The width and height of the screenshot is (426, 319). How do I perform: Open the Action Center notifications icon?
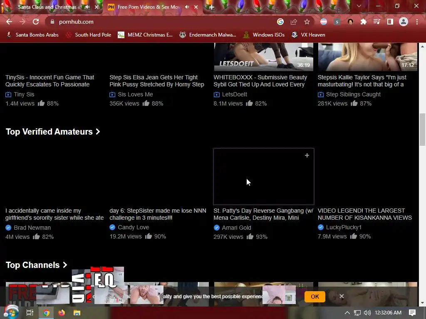[x=412, y=313]
